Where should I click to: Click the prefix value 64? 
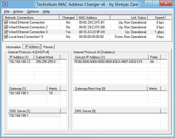[x=152, y=61]
